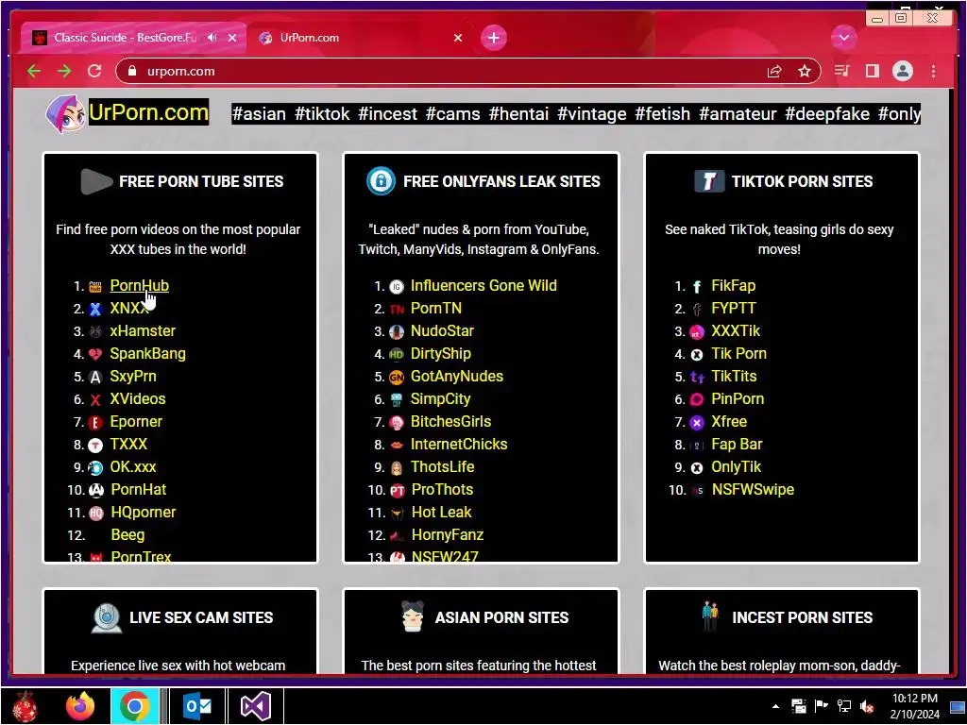The image size is (967, 725).
Task: Select the #amateur hashtag
Action: coord(738,114)
